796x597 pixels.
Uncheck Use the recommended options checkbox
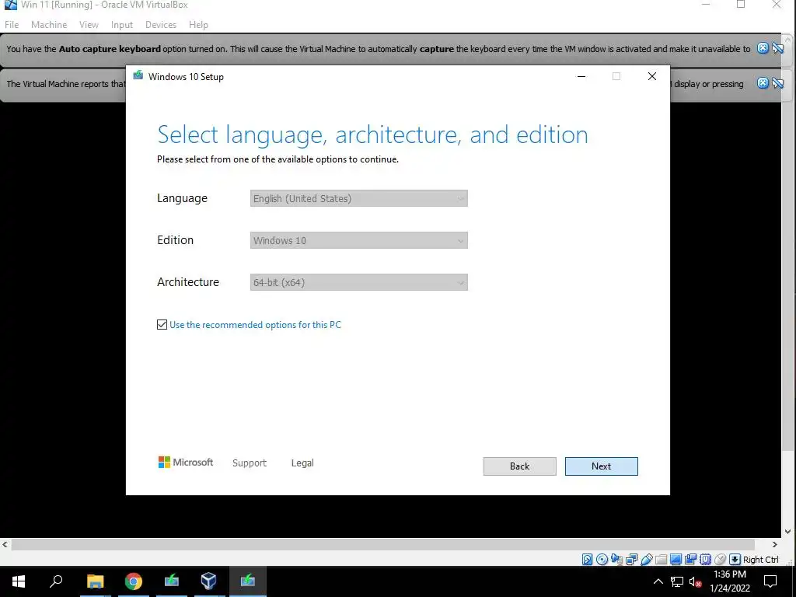pyautogui.click(x=162, y=324)
